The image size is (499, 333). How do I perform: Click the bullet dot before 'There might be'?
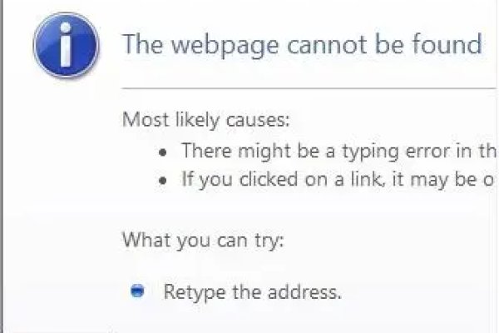[163, 152]
